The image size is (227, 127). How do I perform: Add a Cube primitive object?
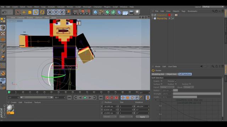point(95,12)
